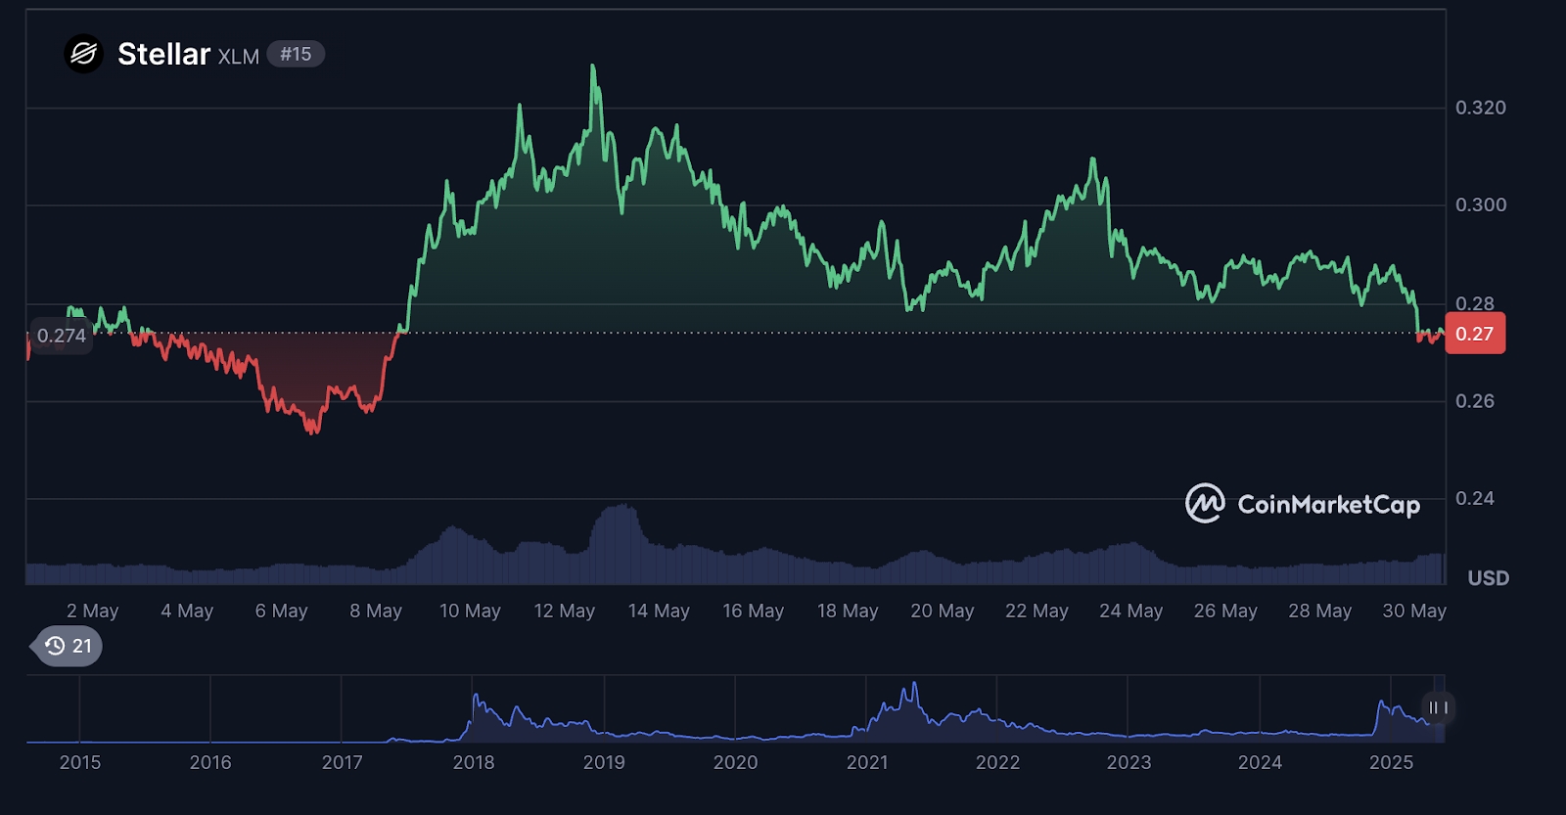
Task: Click the Stellar logo icon
Action: 84,54
